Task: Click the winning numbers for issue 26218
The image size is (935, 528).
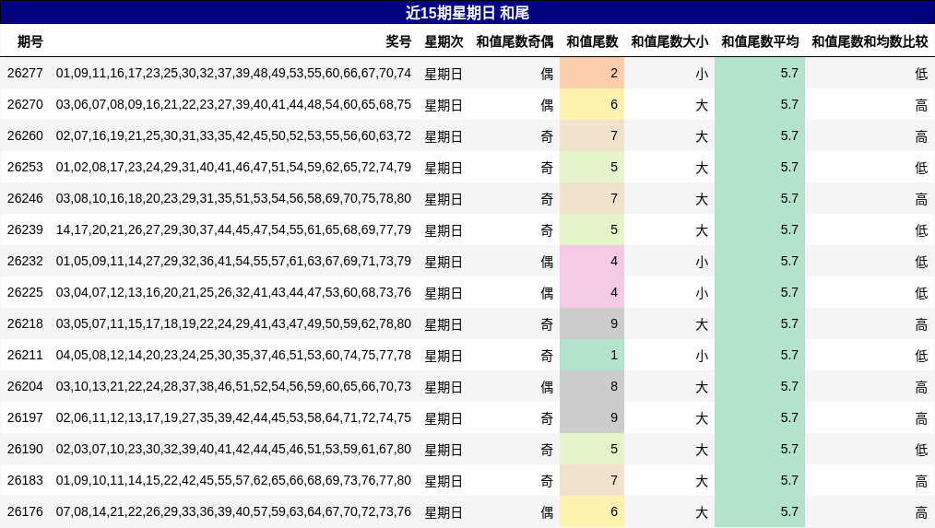Action: coord(234,324)
